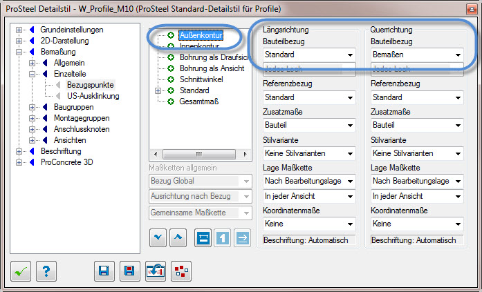
Task: Expand Baugruppen tree node
Action: (33, 108)
